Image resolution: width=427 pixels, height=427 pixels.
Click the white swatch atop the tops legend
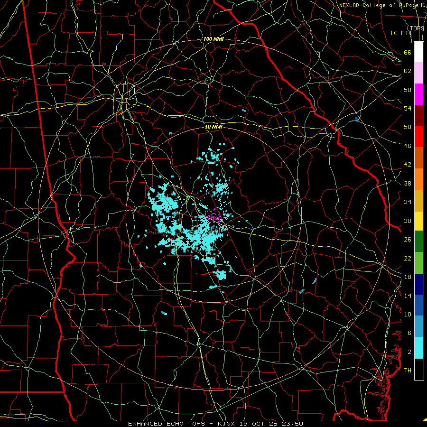(x=419, y=52)
